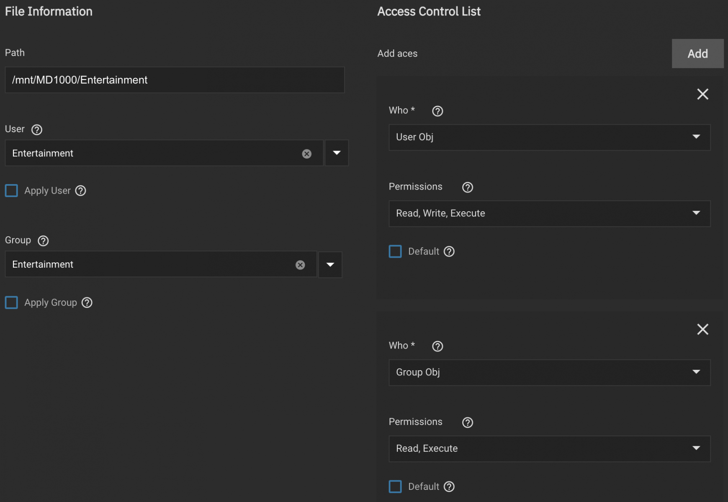This screenshot has height=502, width=728.
Task: Open the User dropdown arrow
Action: (337, 153)
